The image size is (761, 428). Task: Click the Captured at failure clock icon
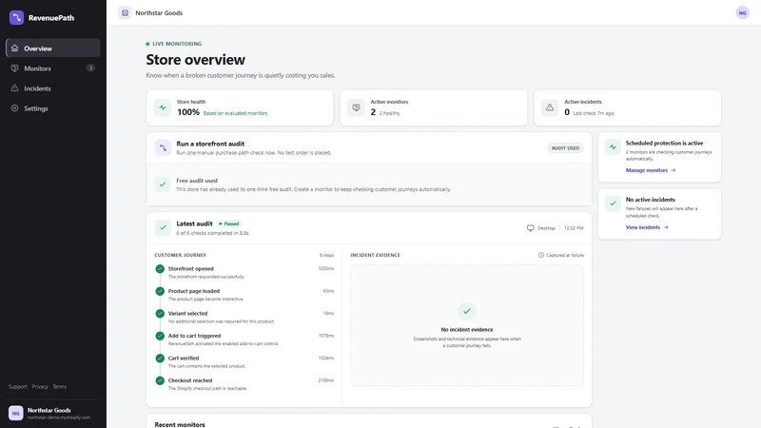541,255
